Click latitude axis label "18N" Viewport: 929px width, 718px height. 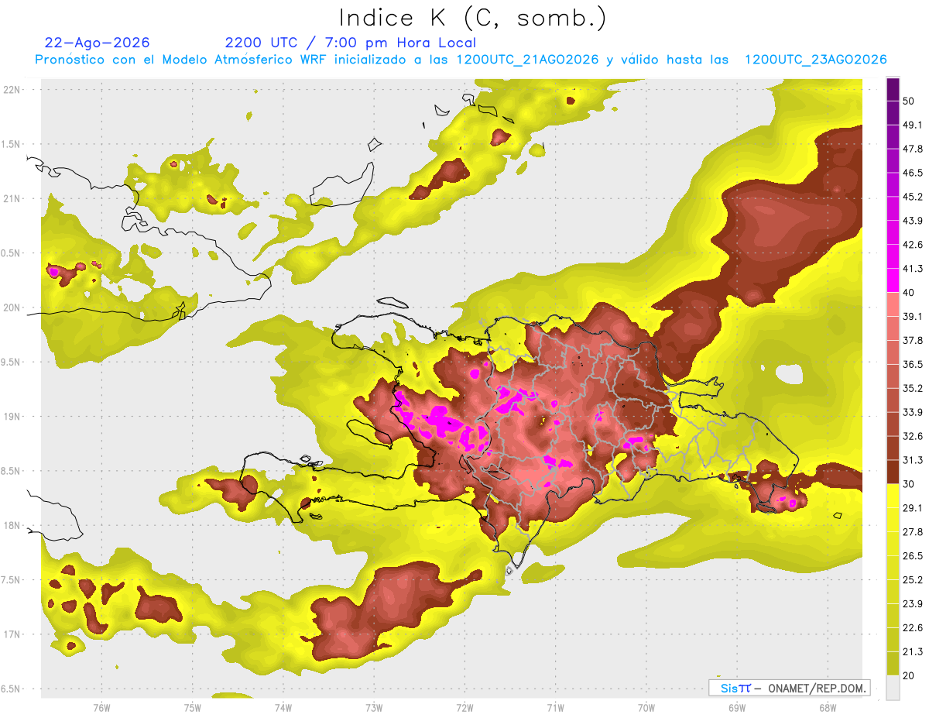[x=11, y=525]
